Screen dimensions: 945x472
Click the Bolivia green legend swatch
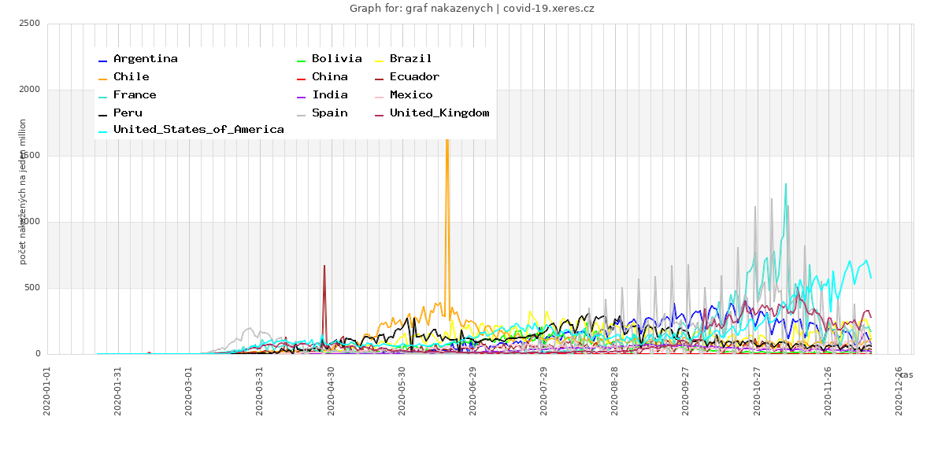tap(301, 61)
